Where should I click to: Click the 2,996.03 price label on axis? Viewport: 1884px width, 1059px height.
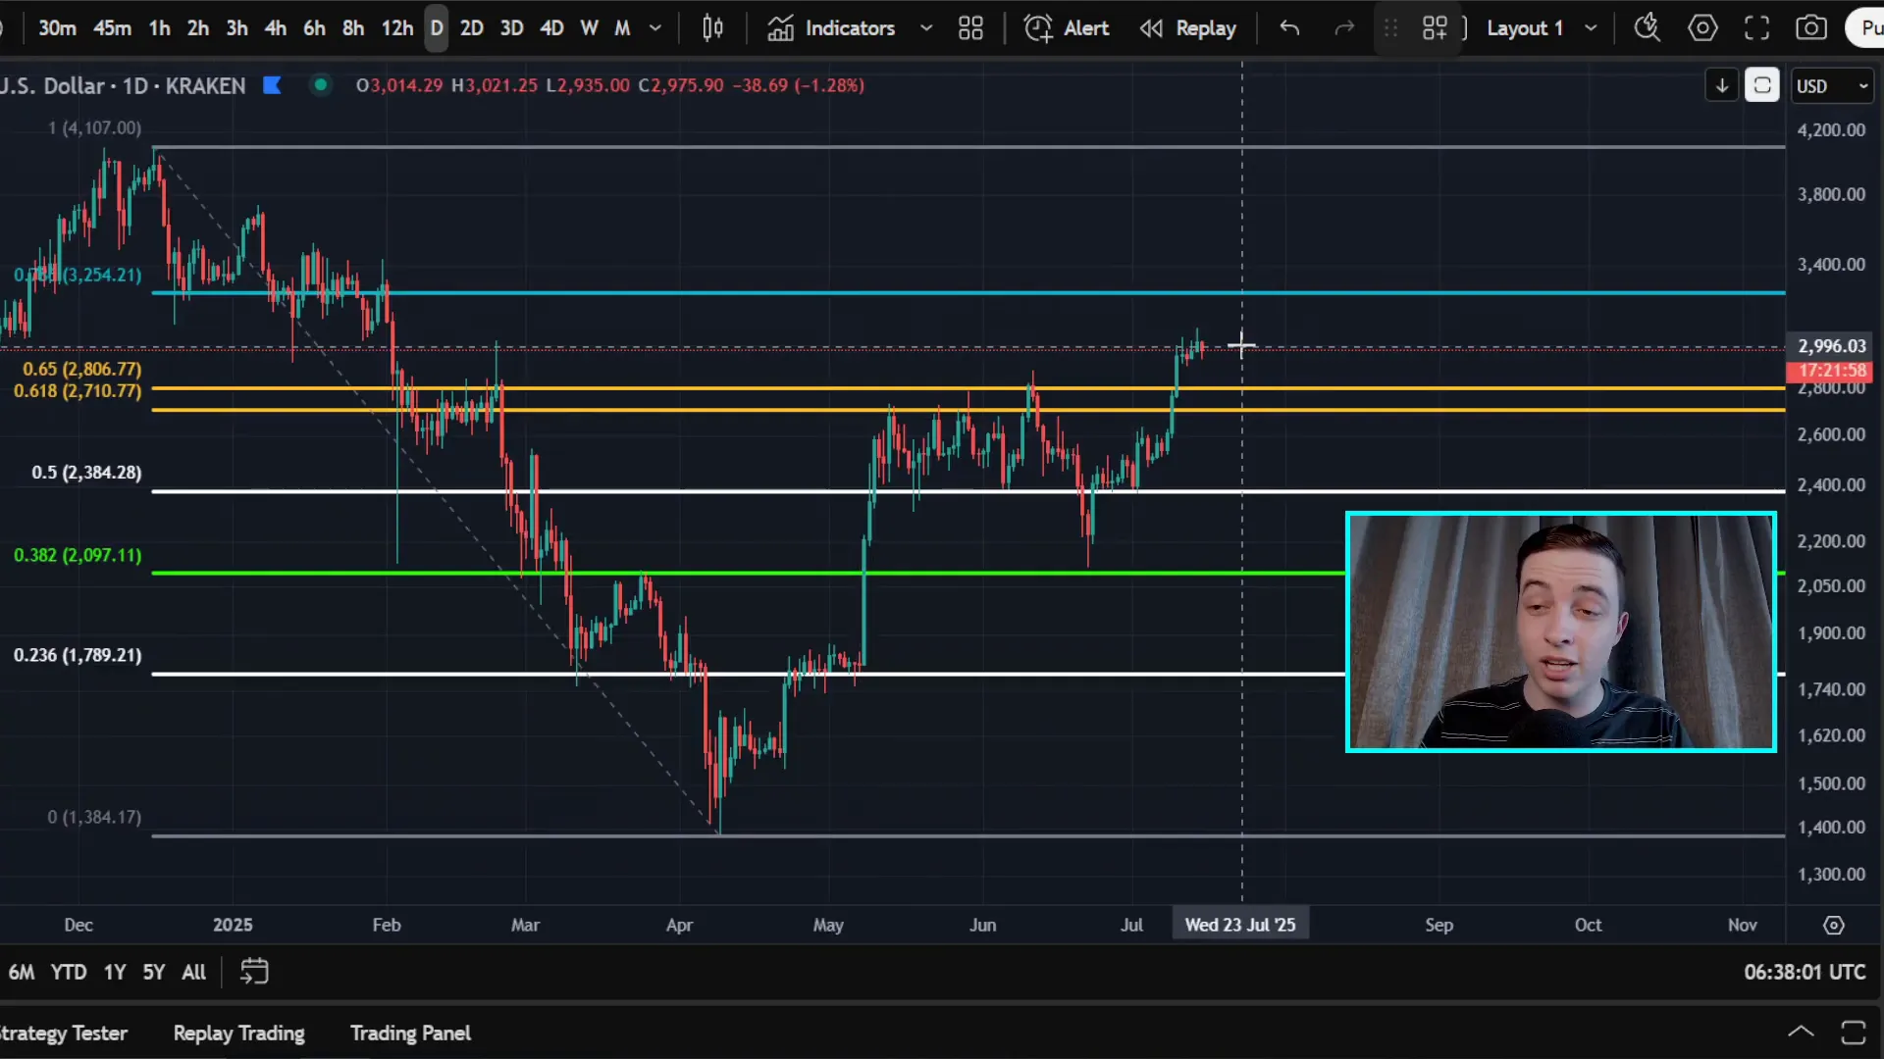(x=1832, y=345)
